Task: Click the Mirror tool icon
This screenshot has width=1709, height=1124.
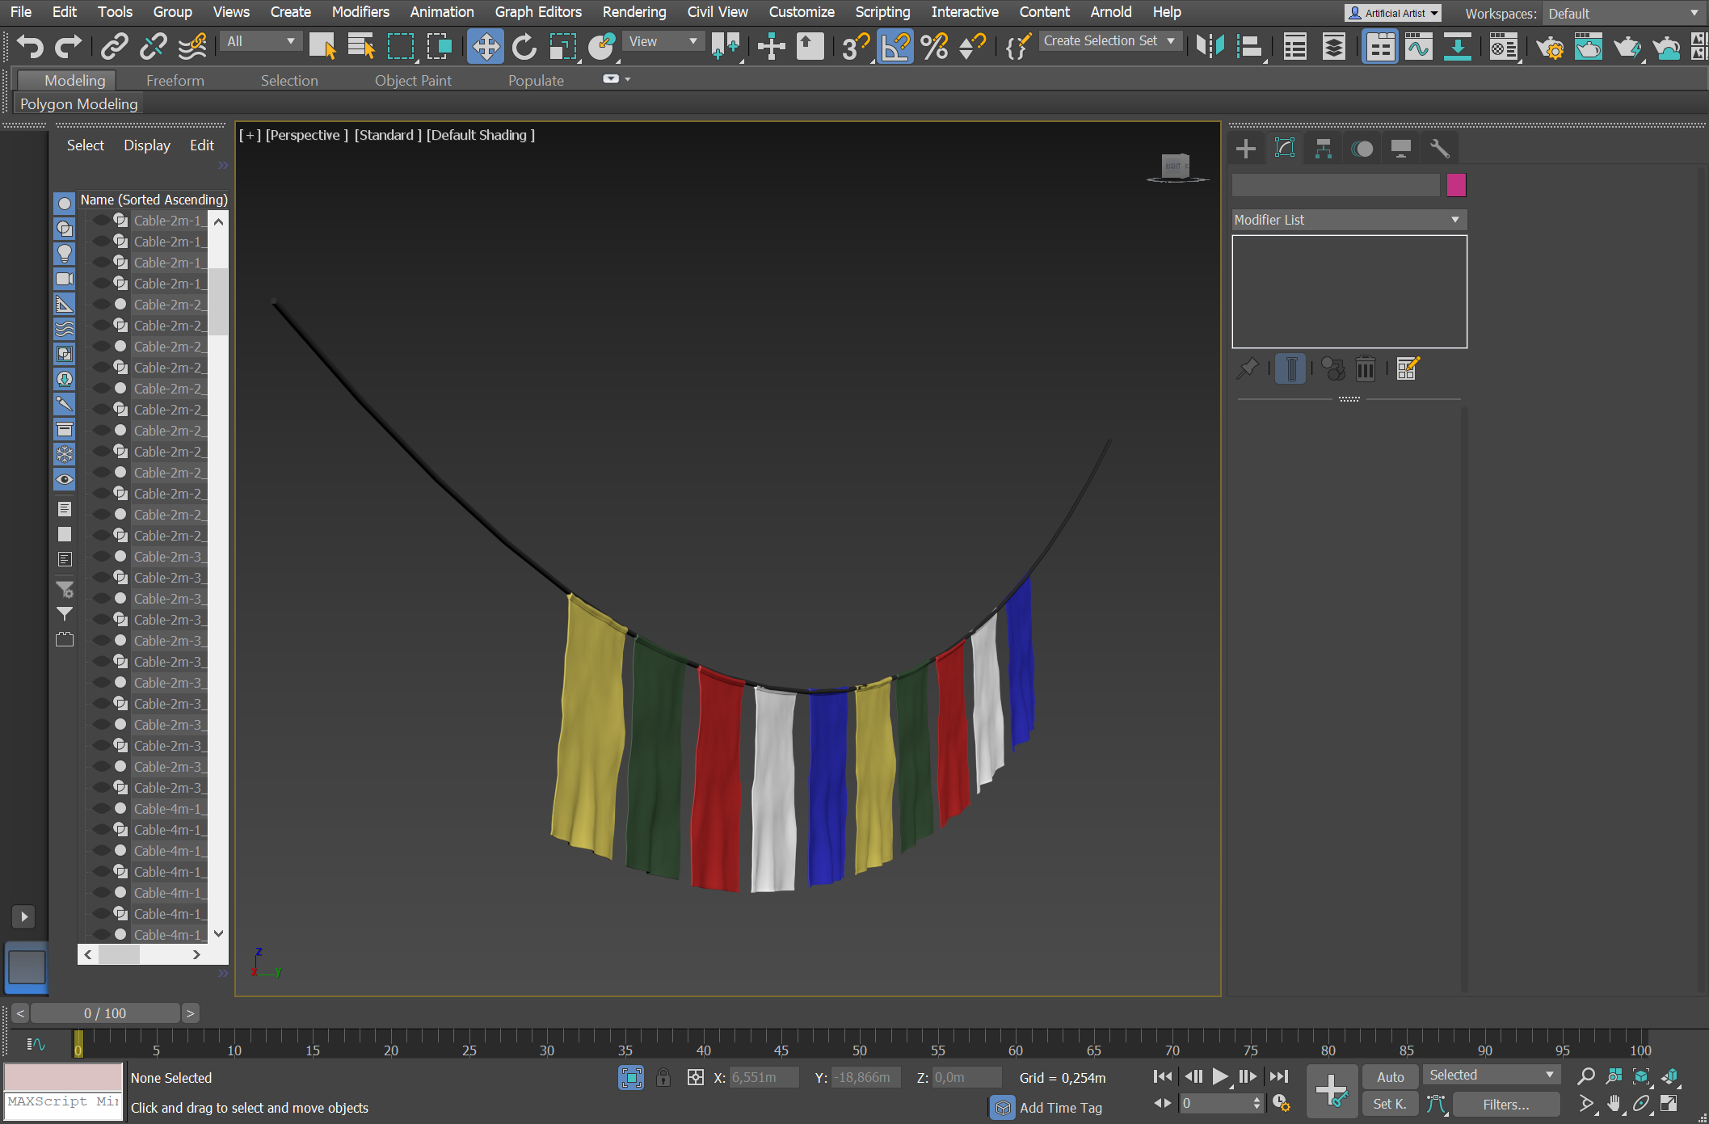Action: (x=1210, y=46)
